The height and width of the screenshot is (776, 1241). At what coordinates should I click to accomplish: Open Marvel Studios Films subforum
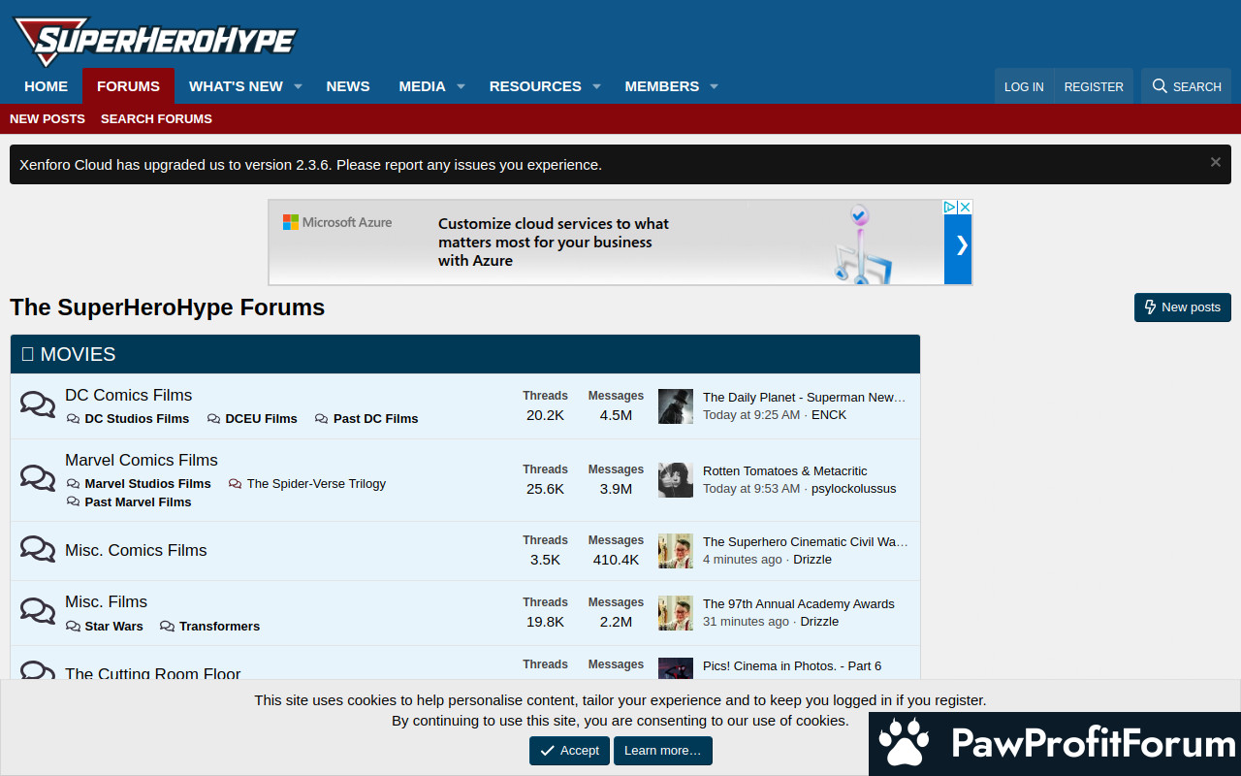pos(147,484)
